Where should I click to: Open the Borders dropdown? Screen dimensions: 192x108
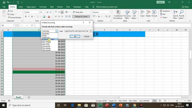[40, 16]
